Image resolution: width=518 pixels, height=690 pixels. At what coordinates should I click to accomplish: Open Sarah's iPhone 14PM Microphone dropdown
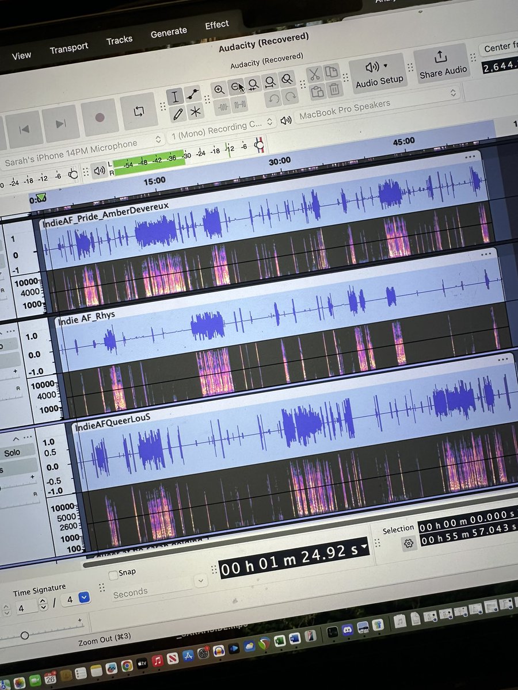tap(82, 152)
